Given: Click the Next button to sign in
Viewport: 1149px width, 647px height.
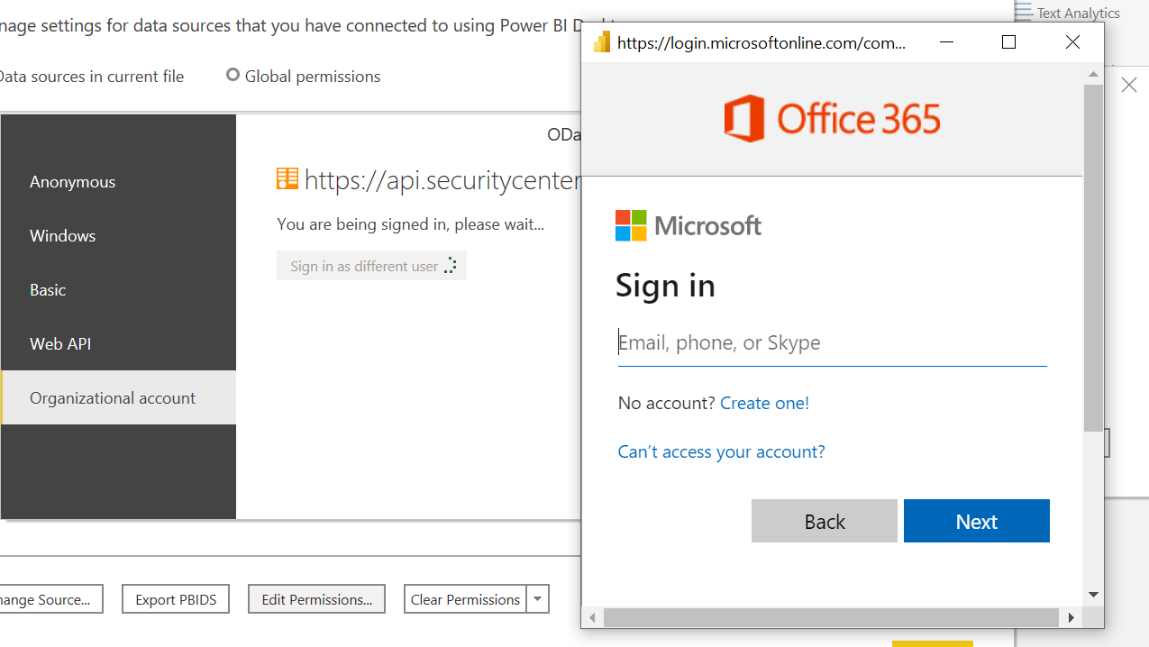Looking at the screenshot, I should [976, 521].
